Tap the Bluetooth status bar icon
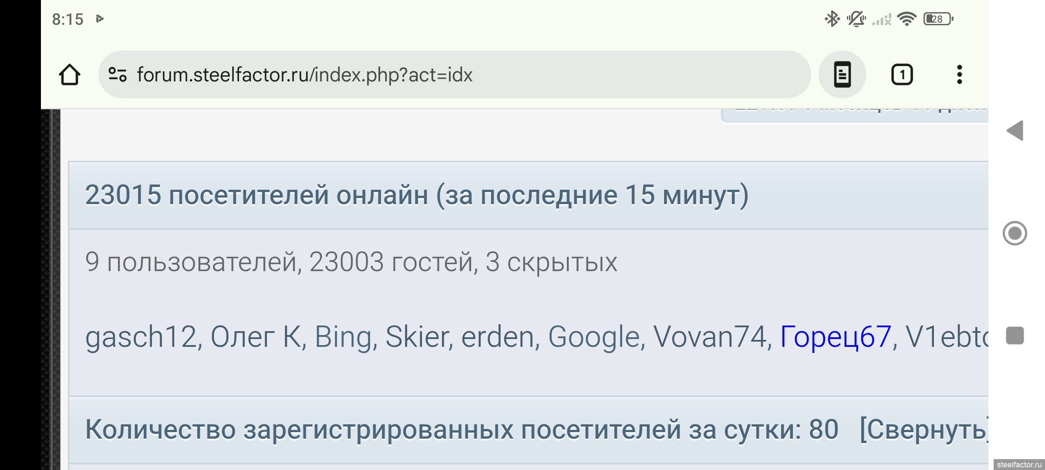Image resolution: width=1045 pixels, height=470 pixels. 832,19
